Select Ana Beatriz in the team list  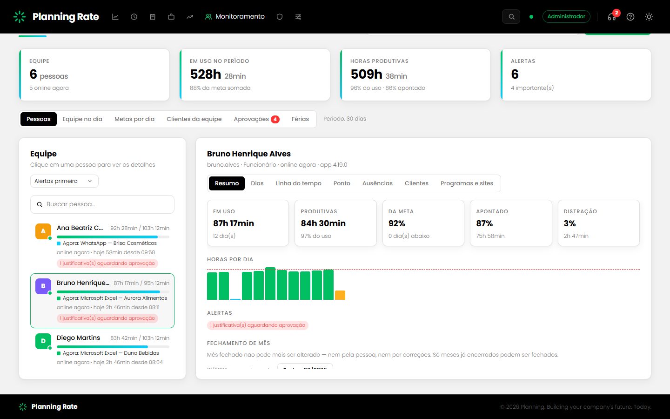(102, 246)
